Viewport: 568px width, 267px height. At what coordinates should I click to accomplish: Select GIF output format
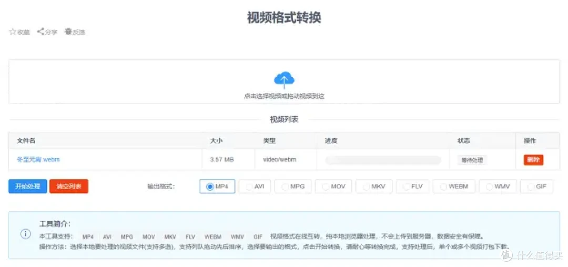536,187
